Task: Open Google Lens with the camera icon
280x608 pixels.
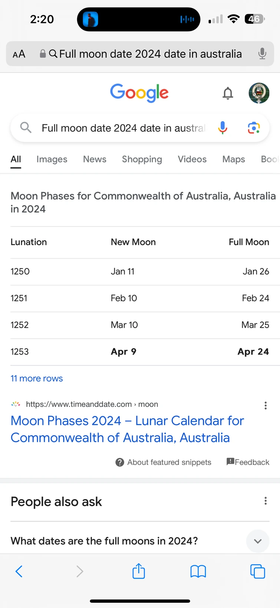Action: (253, 128)
